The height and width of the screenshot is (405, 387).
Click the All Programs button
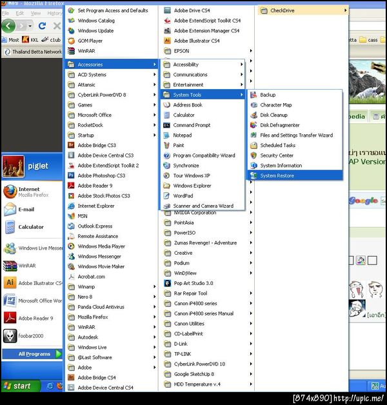tap(32, 354)
